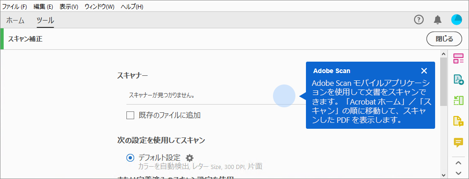The width and height of the screenshot is (469, 179).
Task: Switch to the ツール tab
Action: tap(45, 20)
